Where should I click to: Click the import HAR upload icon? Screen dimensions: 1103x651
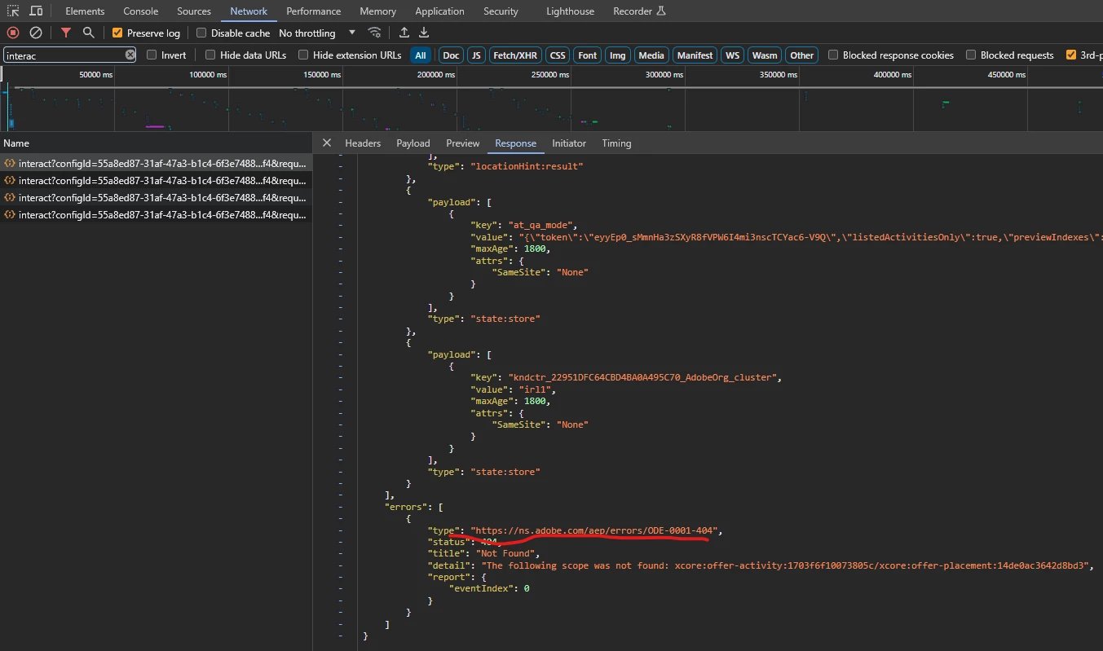point(404,33)
